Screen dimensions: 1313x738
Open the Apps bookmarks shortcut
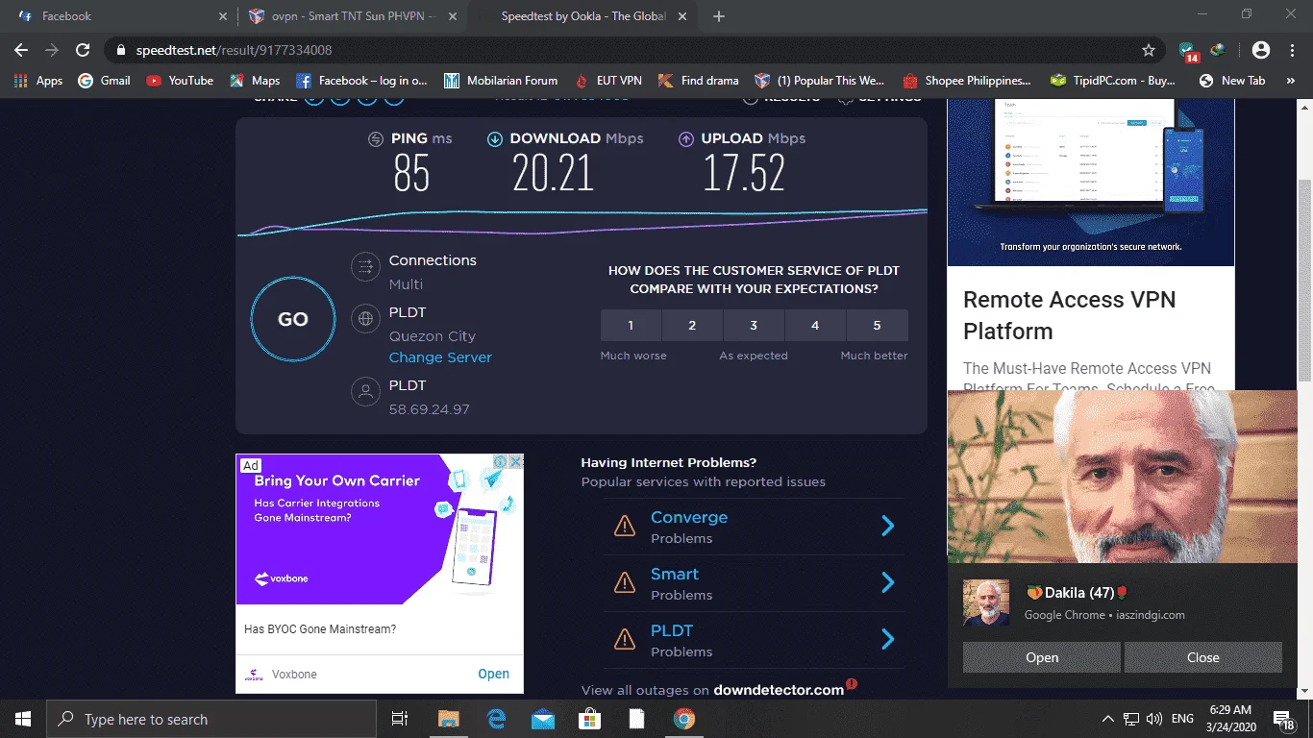click(x=38, y=81)
